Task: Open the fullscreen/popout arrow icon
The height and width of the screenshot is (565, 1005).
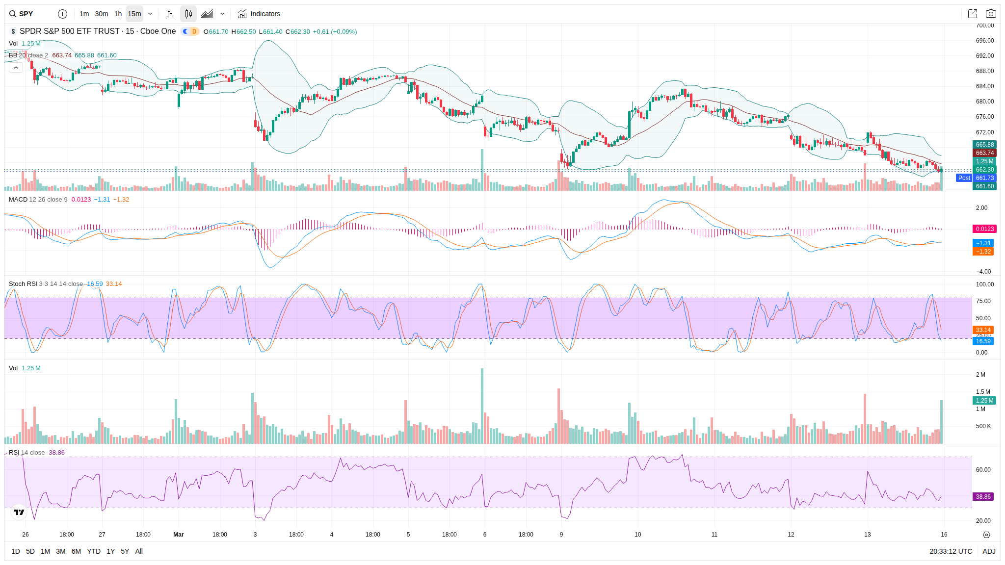Action: 972,14
